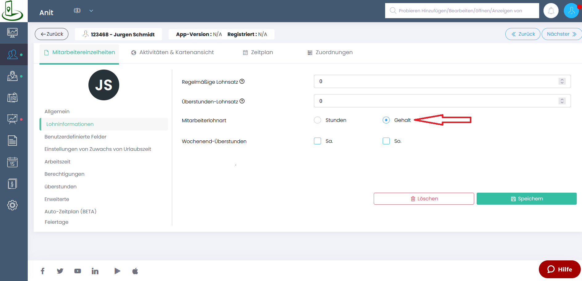
Task: Enable the So. weekend overtime checkbox
Action: [x=386, y=141]
